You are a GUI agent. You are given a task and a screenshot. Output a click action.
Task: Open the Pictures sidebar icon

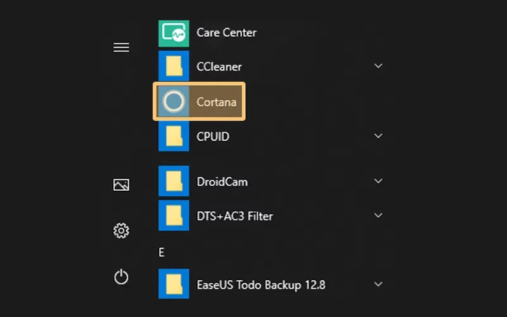click(121, 185)
